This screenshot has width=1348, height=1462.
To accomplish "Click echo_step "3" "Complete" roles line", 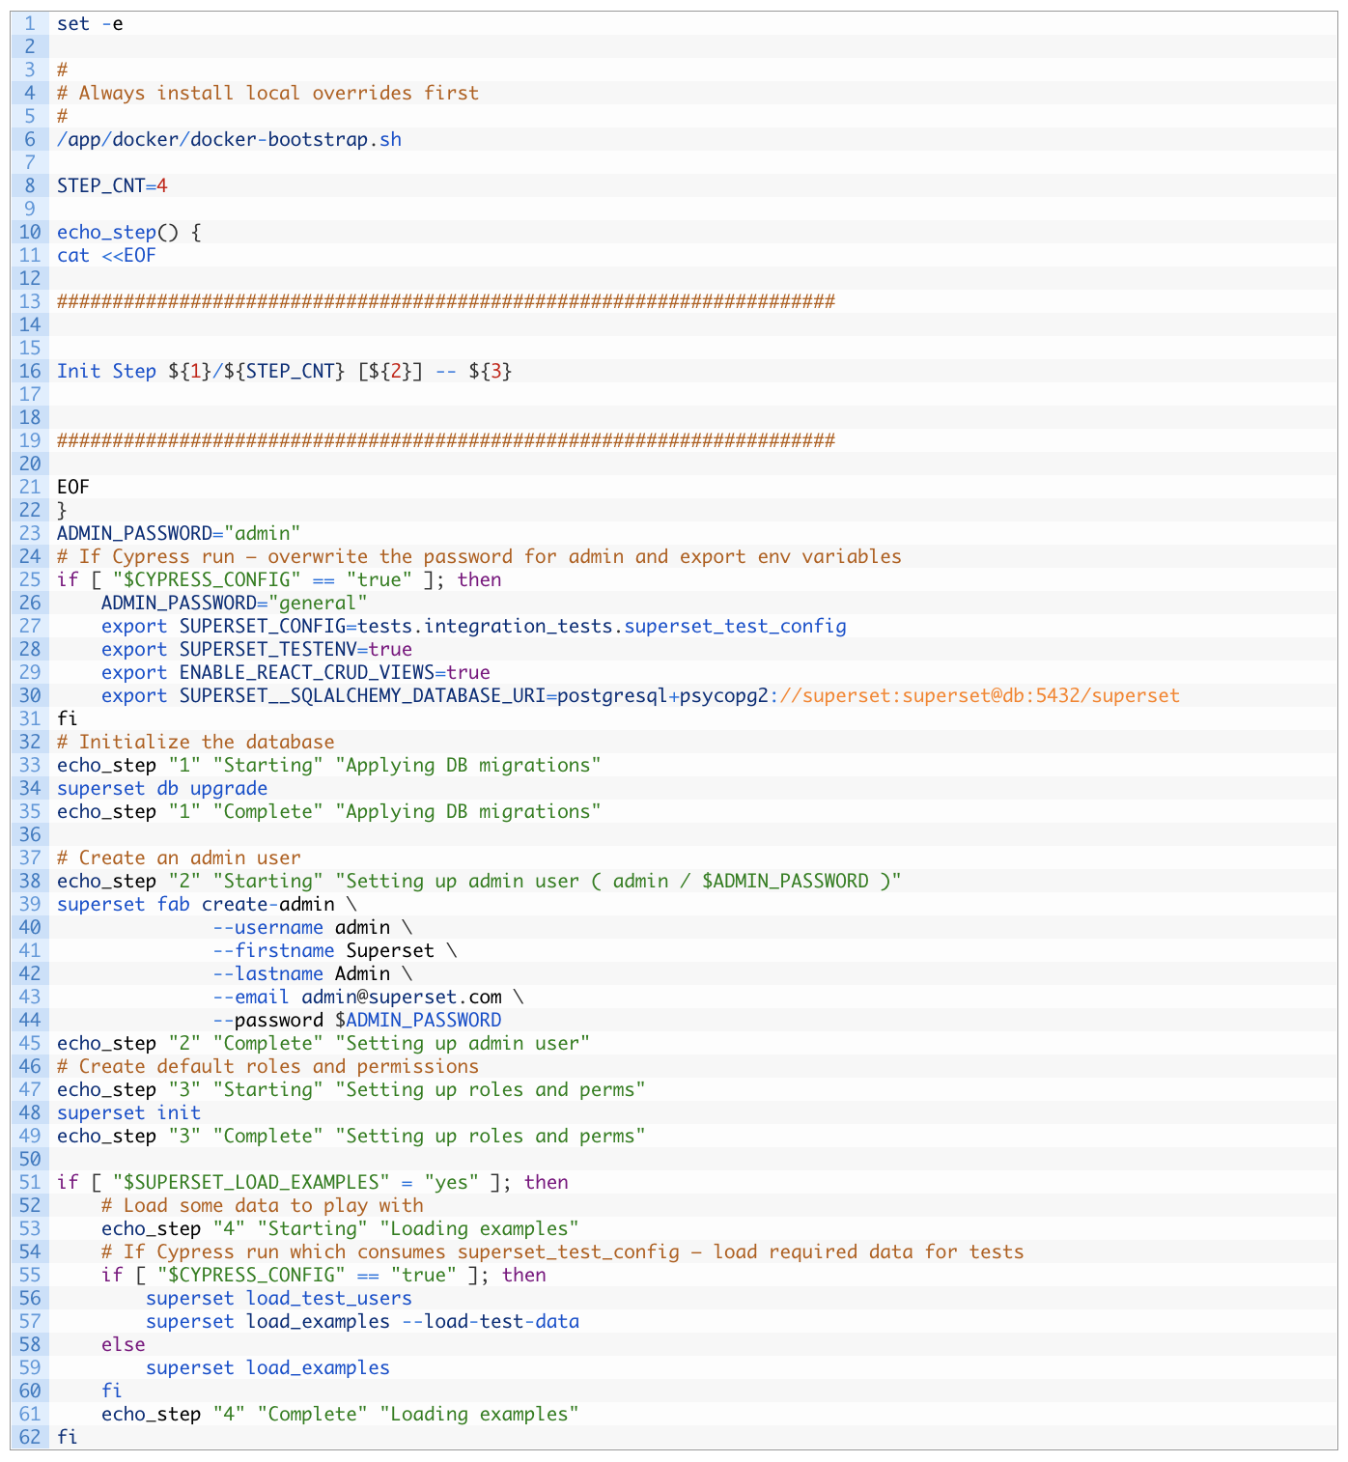I will [x=351, y=1136].
